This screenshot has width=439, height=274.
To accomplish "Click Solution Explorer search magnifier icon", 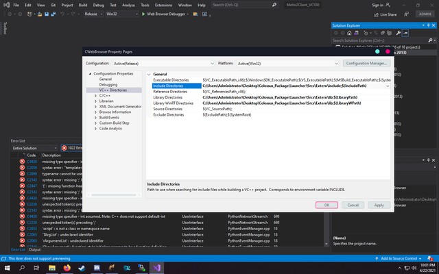I will [430, 40].
